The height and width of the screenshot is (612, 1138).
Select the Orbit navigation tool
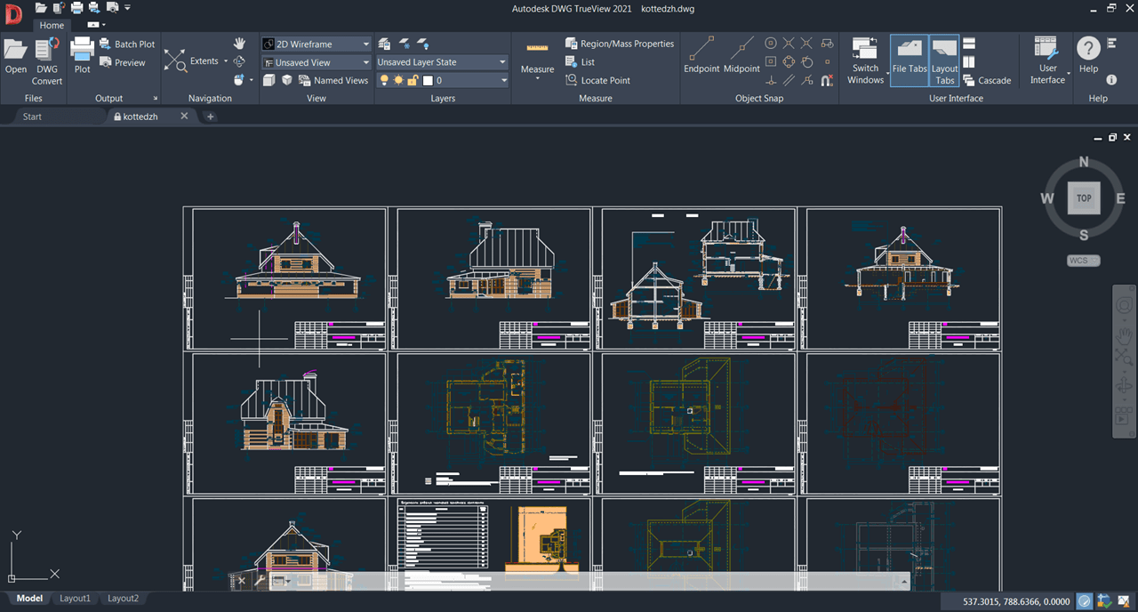pyautogui.click(x=239, y=61)
